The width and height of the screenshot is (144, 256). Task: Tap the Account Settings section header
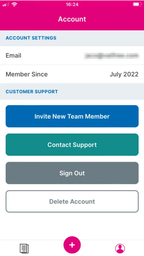[31, 38]
